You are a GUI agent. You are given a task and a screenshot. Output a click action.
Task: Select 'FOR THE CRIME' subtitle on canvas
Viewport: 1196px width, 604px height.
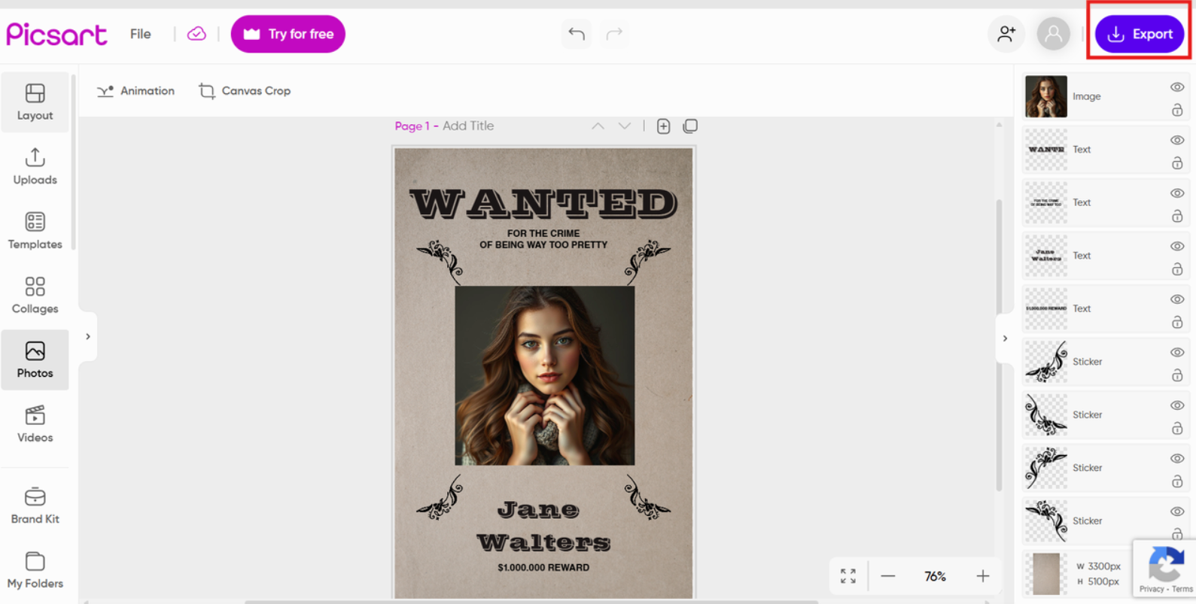pyautogui.click(x=543, y=239)
